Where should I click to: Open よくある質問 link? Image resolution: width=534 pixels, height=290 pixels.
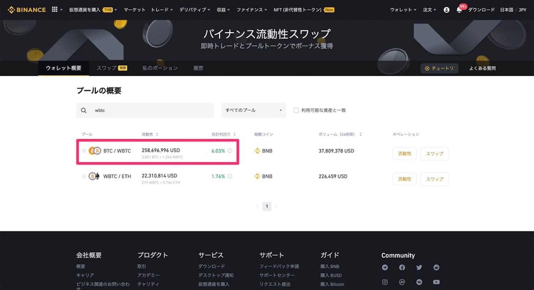tap(482, 68)
